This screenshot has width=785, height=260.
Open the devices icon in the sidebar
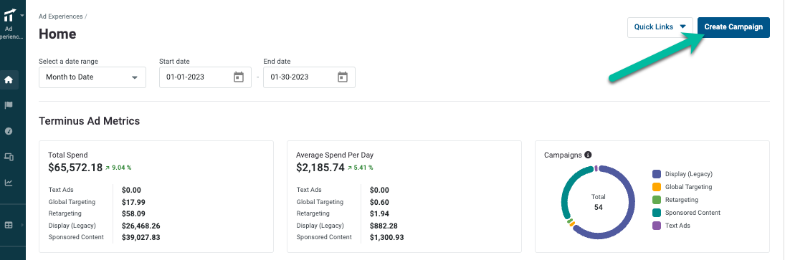[9, 157]
